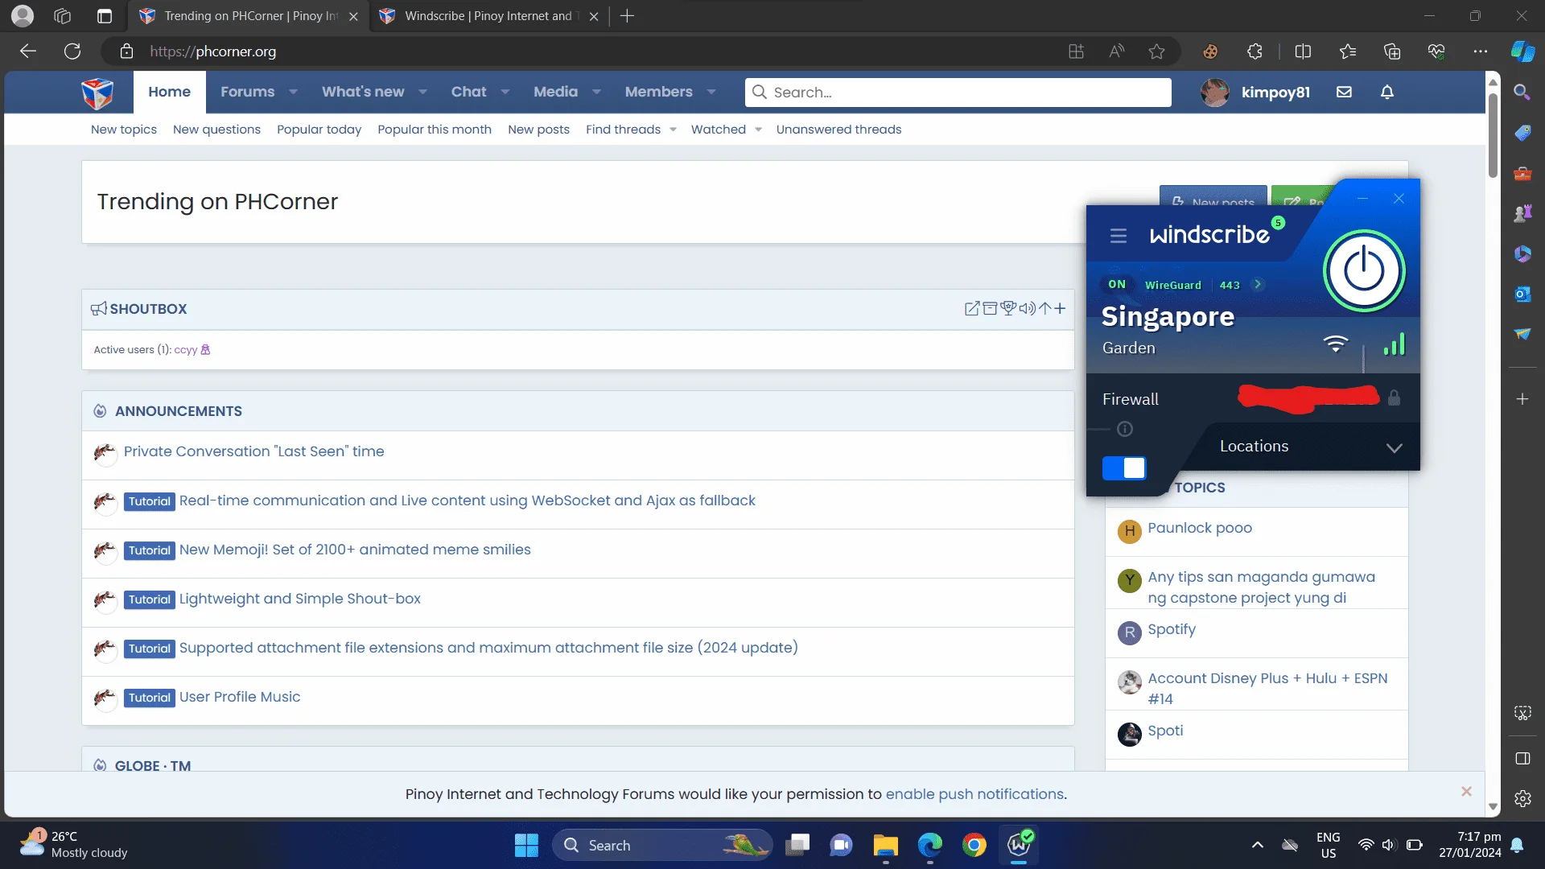Open the Forums menu item

248,92
